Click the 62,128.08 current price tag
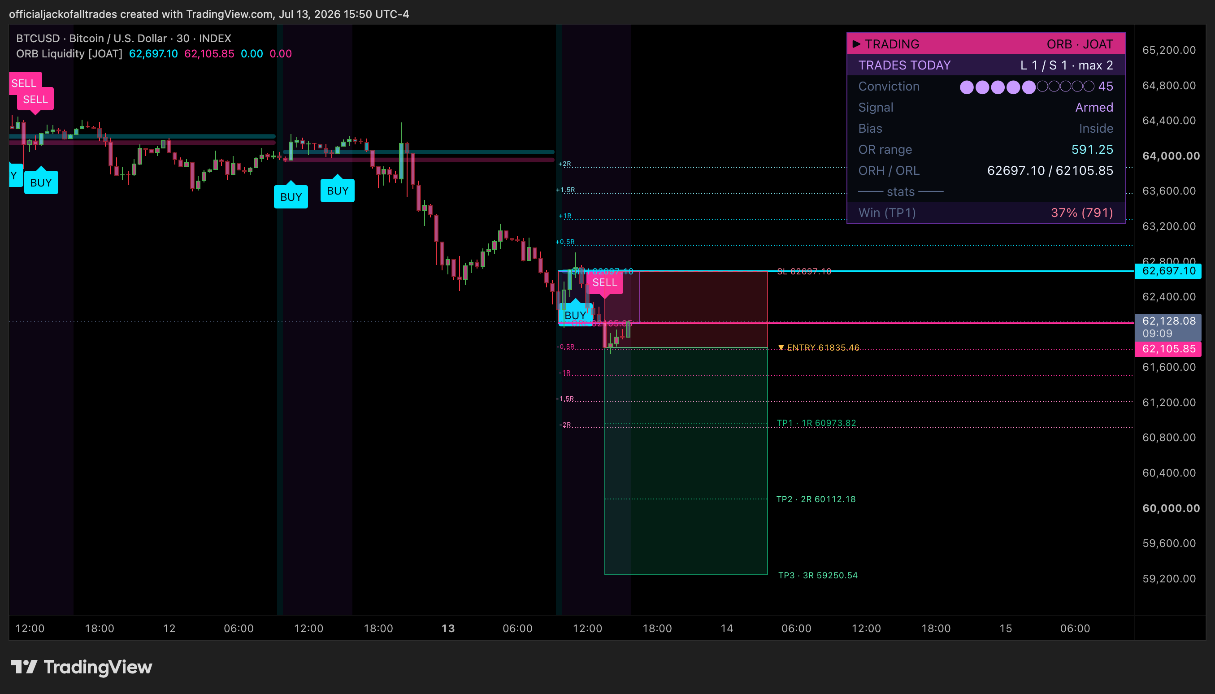This screenshot has height=694, width=1215. click(x=1168, y=327)
